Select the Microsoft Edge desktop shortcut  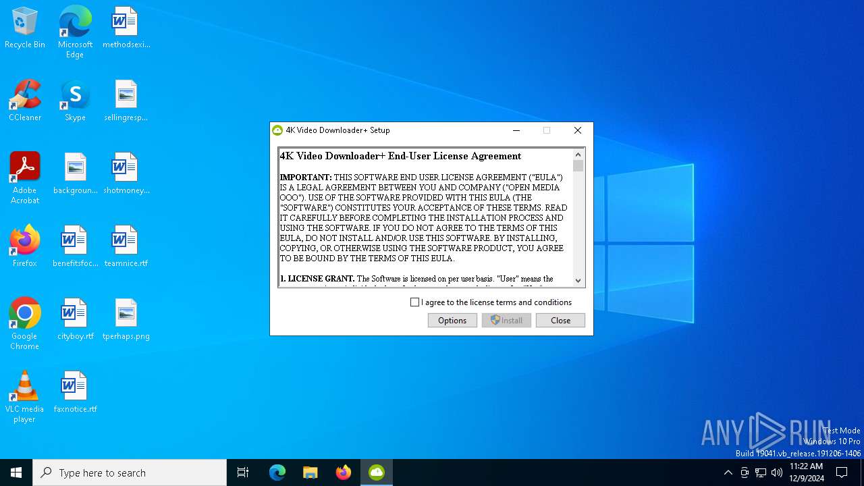(x=75, y=32)
